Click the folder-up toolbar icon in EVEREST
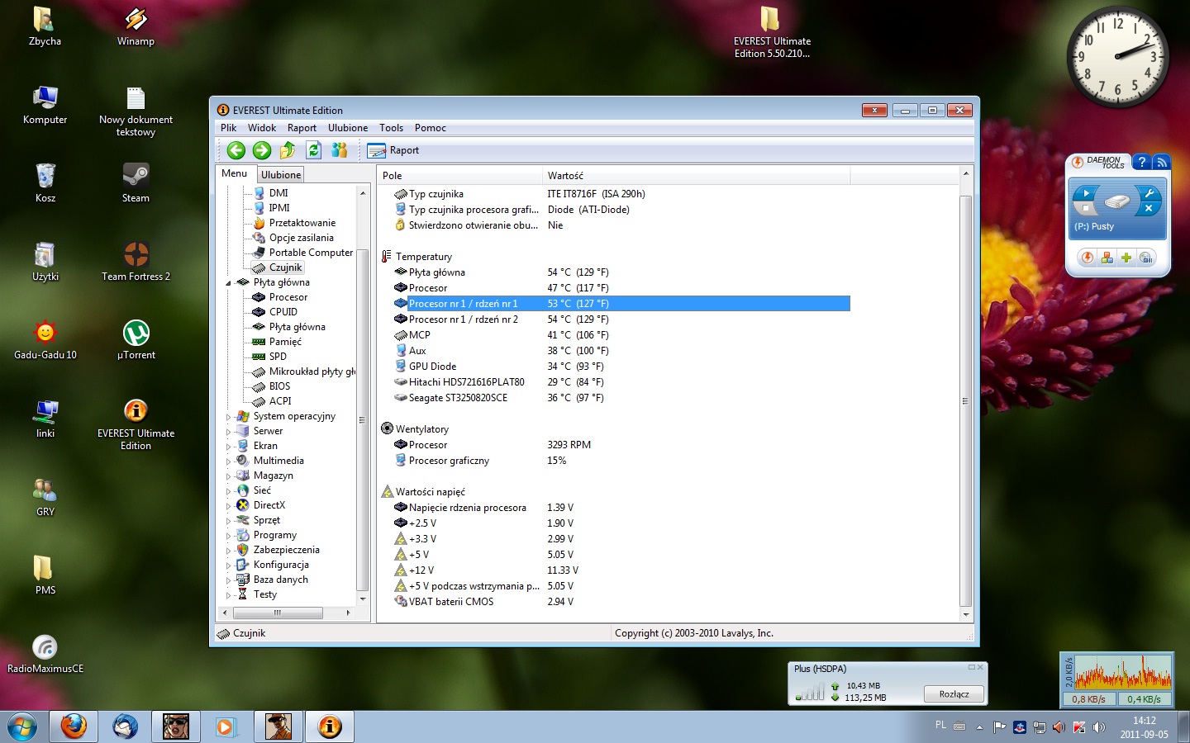 288,150
